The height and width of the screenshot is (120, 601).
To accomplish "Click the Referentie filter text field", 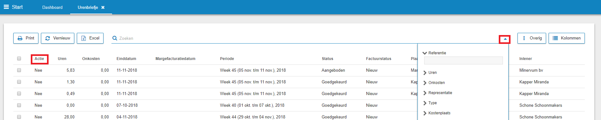I will point(464,60).
